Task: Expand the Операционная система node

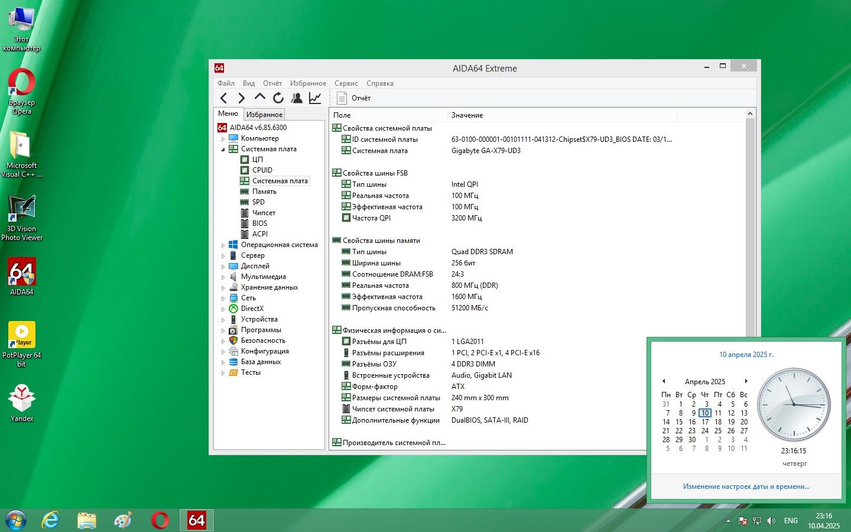Action: coord(223,245)
